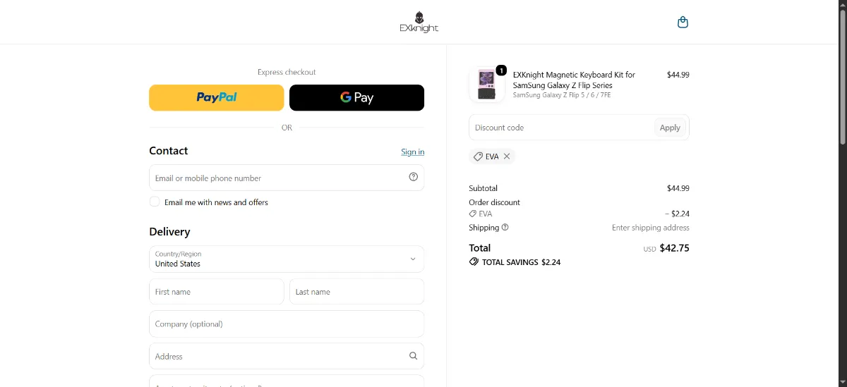The image size is (847, 387).
Task: Click the EXKnight Magnetic Keyboard Kit product title
Action: pyautogui.click(x=574, y=80)
